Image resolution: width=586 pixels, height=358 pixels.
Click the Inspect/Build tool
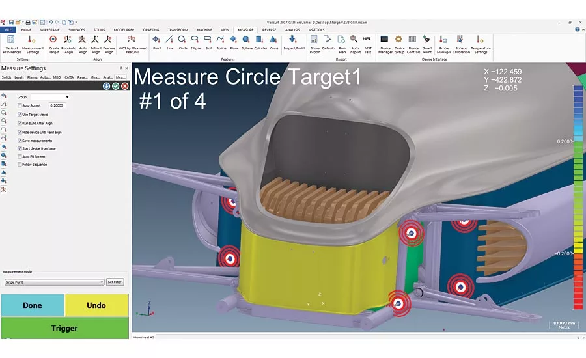point(294,43)
